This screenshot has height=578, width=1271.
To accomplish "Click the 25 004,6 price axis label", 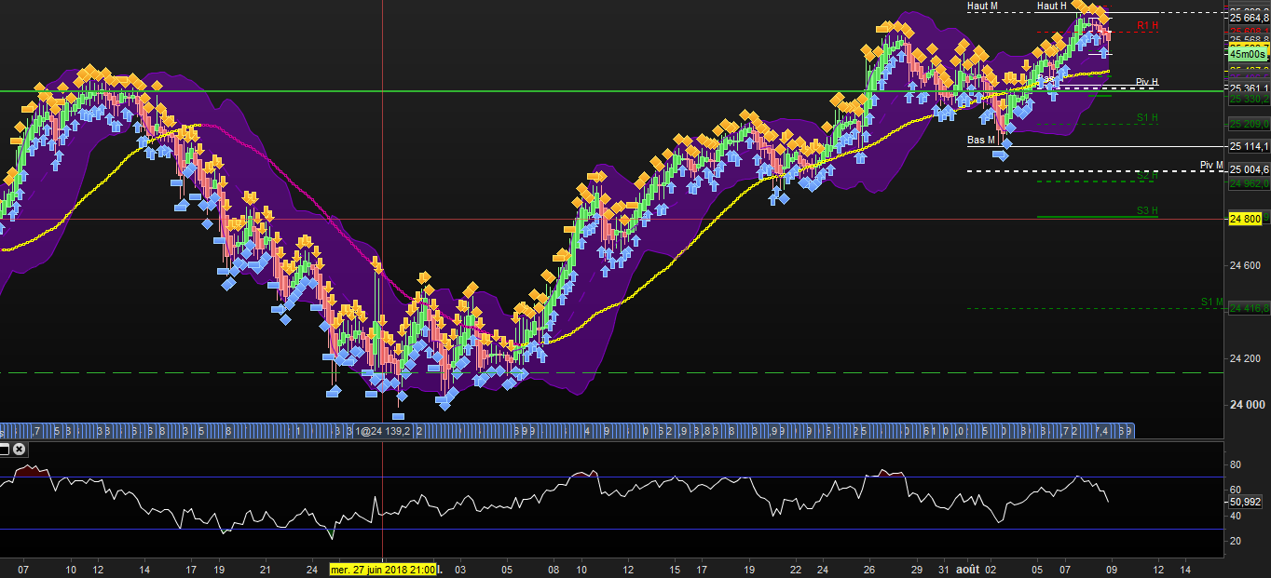I will (x=1247, y=170).
